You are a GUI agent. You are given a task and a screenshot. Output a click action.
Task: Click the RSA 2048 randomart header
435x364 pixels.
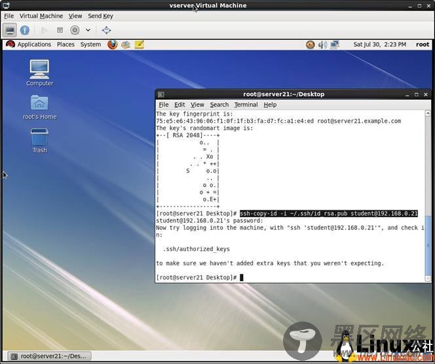click(x=188, y=135)
